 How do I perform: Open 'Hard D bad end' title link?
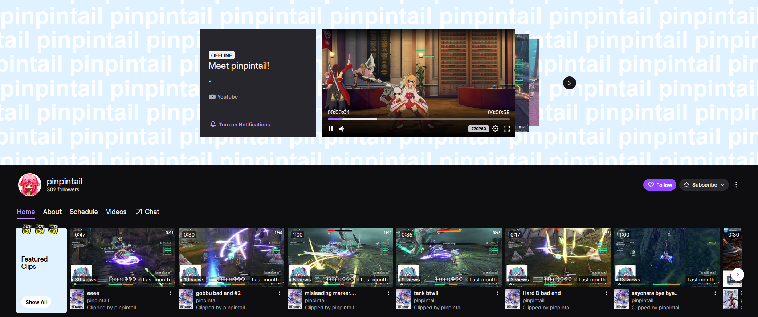click(x=542, y=293)
